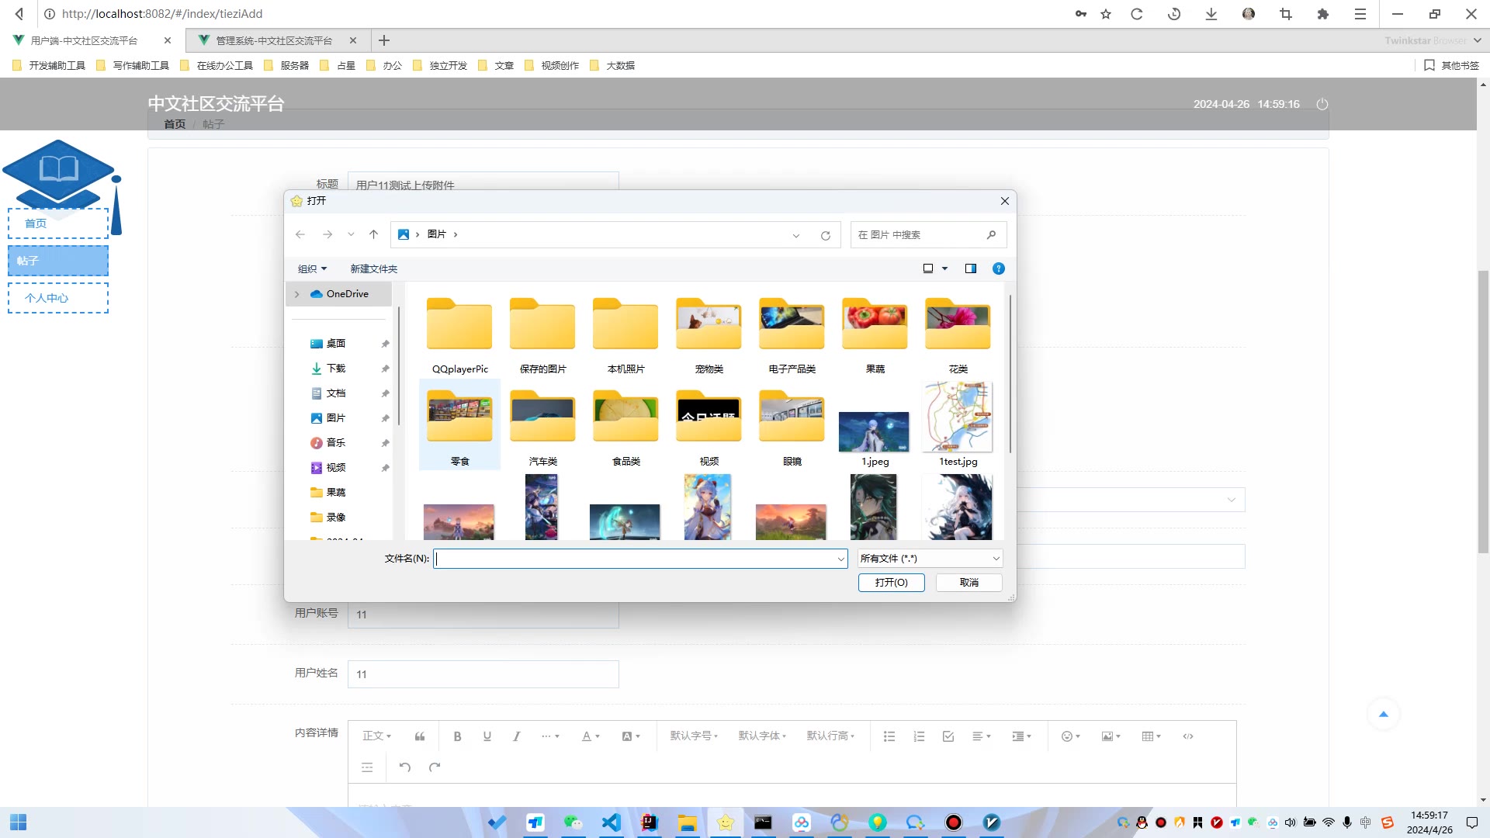Click the refresh icon in file dialog
This screenshot has height=838, width=1490.
click(826, 235)
